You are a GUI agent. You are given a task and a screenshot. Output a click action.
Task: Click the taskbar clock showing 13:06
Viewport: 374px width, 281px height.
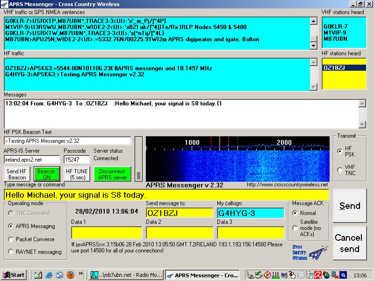tap(360, 275)
